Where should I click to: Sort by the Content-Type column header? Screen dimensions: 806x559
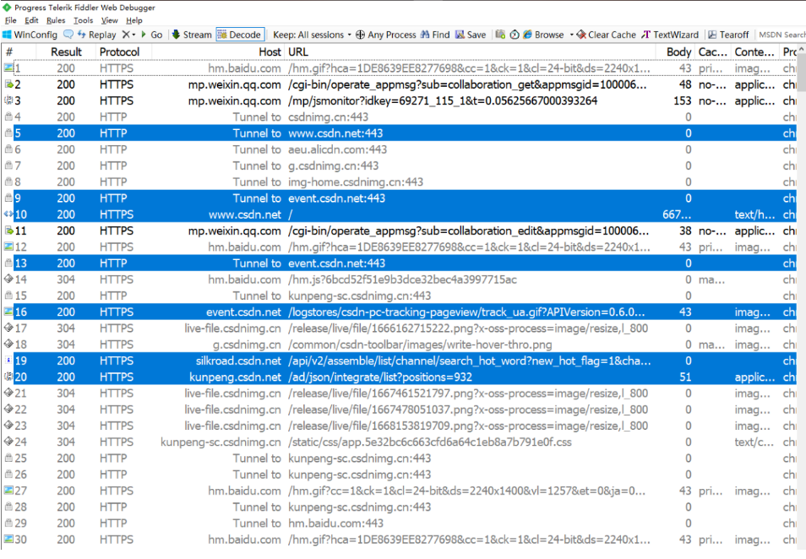754,52
